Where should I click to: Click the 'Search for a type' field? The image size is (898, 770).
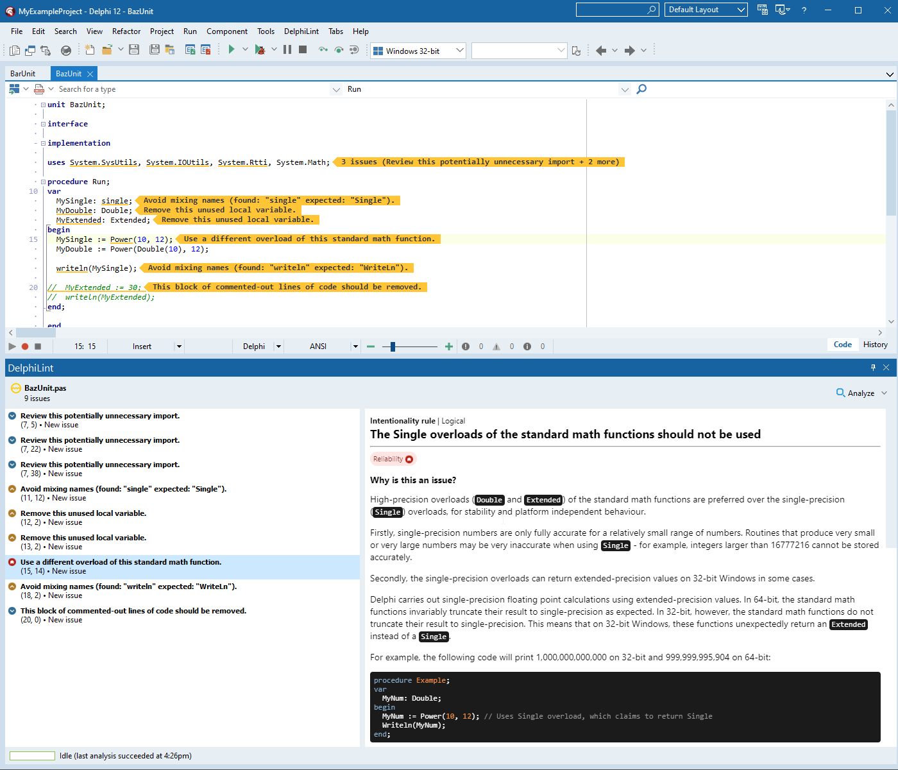(x=192, y=89)
